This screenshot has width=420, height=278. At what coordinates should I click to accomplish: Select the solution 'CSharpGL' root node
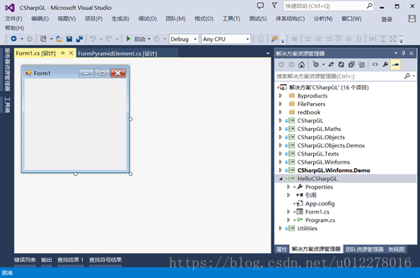pyautogui.click(x=329, y=87)
